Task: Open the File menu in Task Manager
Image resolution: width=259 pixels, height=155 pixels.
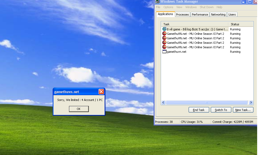Action: pos(158,7)
